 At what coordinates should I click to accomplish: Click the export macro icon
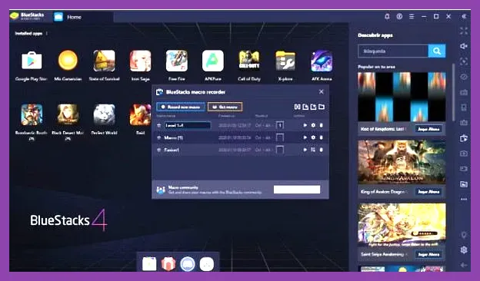[x=313, y=107]
